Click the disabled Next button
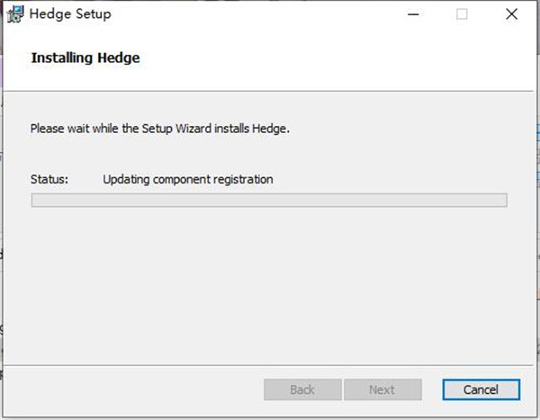Viewport: 540px width, 420px height. pyautogui.click(x=382, y=389)
